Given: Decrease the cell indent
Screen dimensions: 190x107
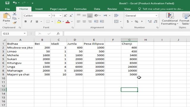Looking at the screenshot, I should click(x=96, y=21).
